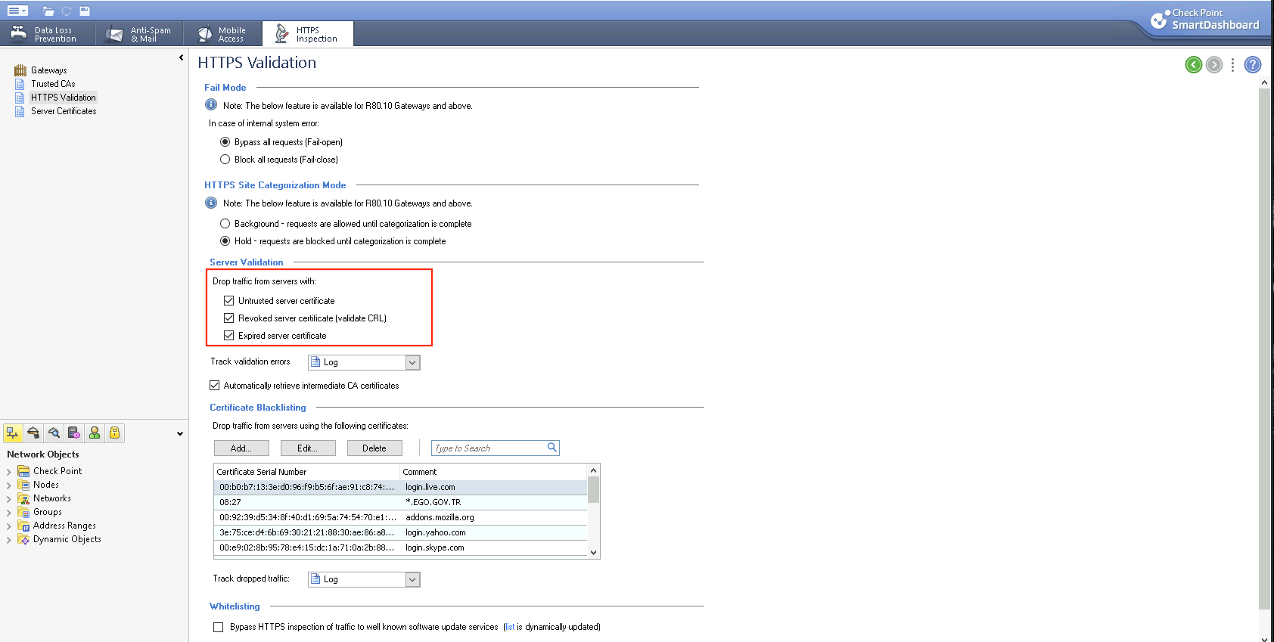Uncheck Untrusted server certificate checkbox

[229, 301]
